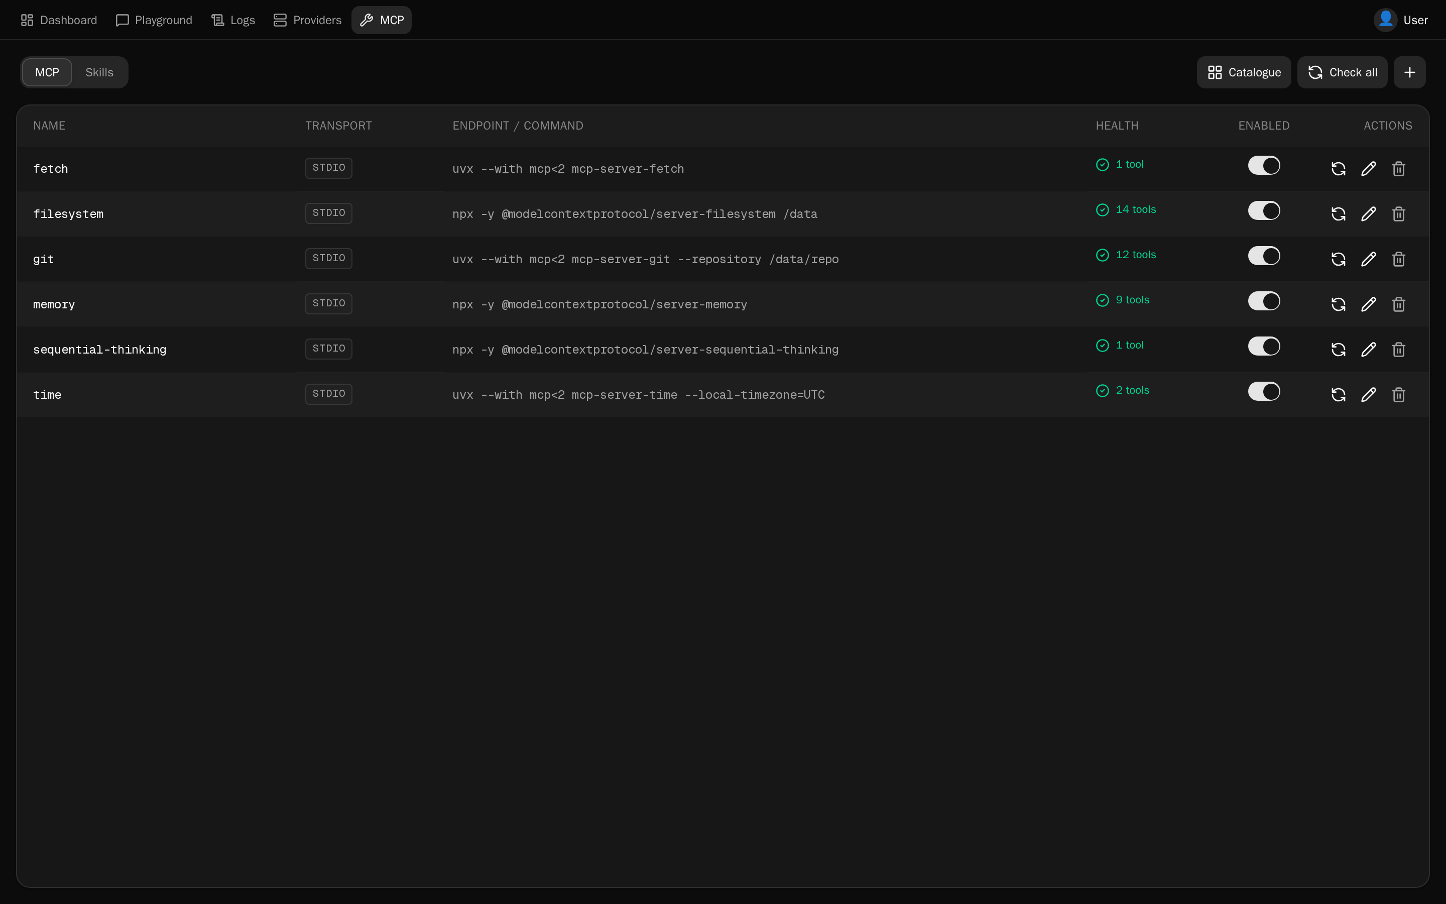1446x904 pixels.
Task: Edit the time server entry
Action: [1368, 395]
